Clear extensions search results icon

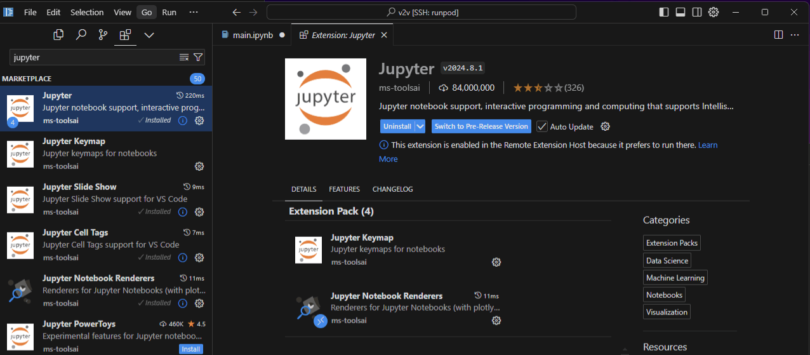point(184,57)
